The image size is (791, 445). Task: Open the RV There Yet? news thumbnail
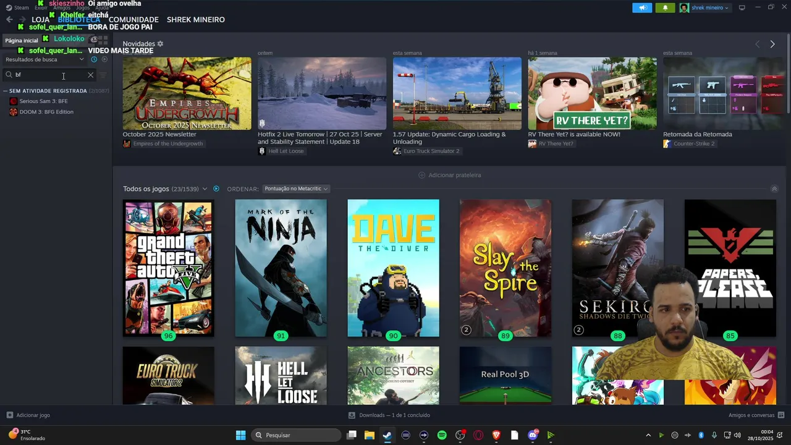592,93
